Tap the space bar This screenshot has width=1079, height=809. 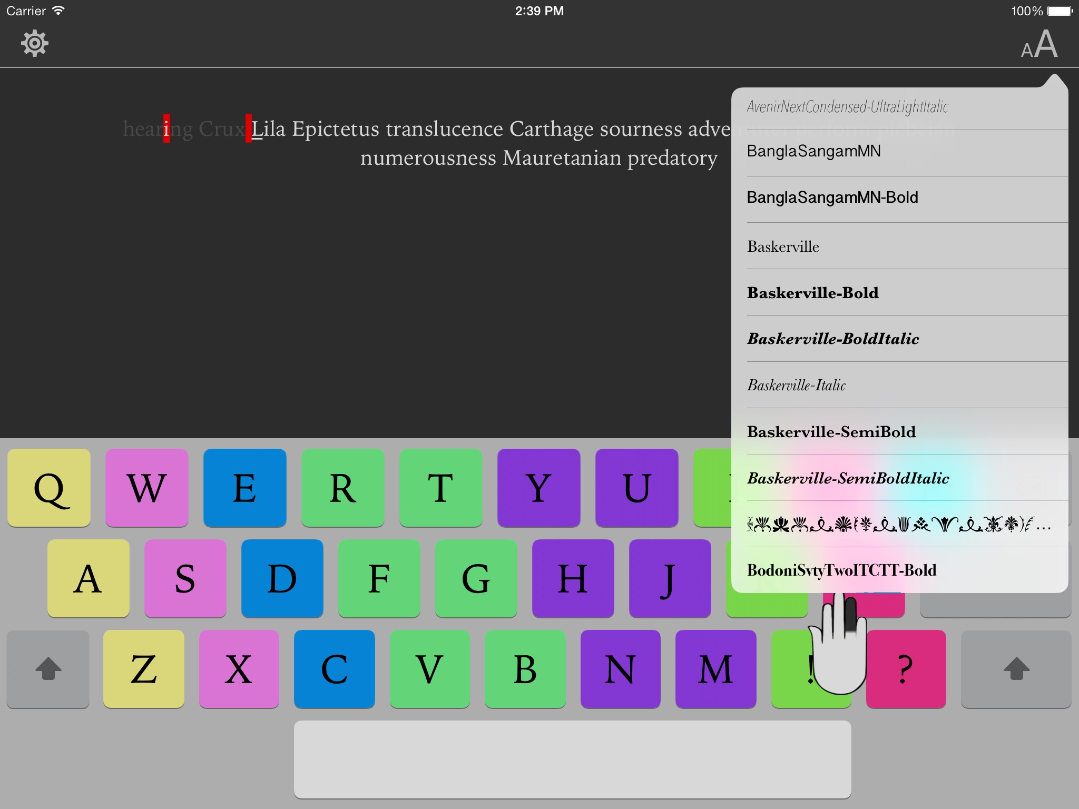click(573, 759)
